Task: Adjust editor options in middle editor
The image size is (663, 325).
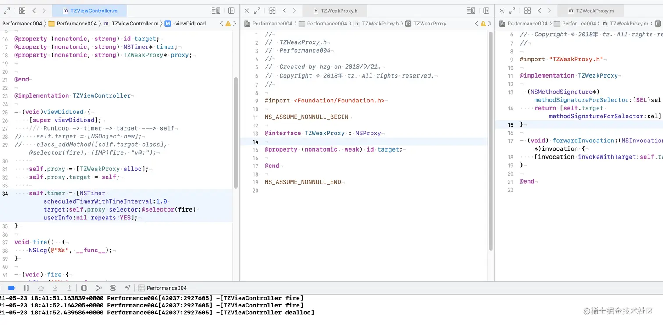Action: (x=471, y=11)
